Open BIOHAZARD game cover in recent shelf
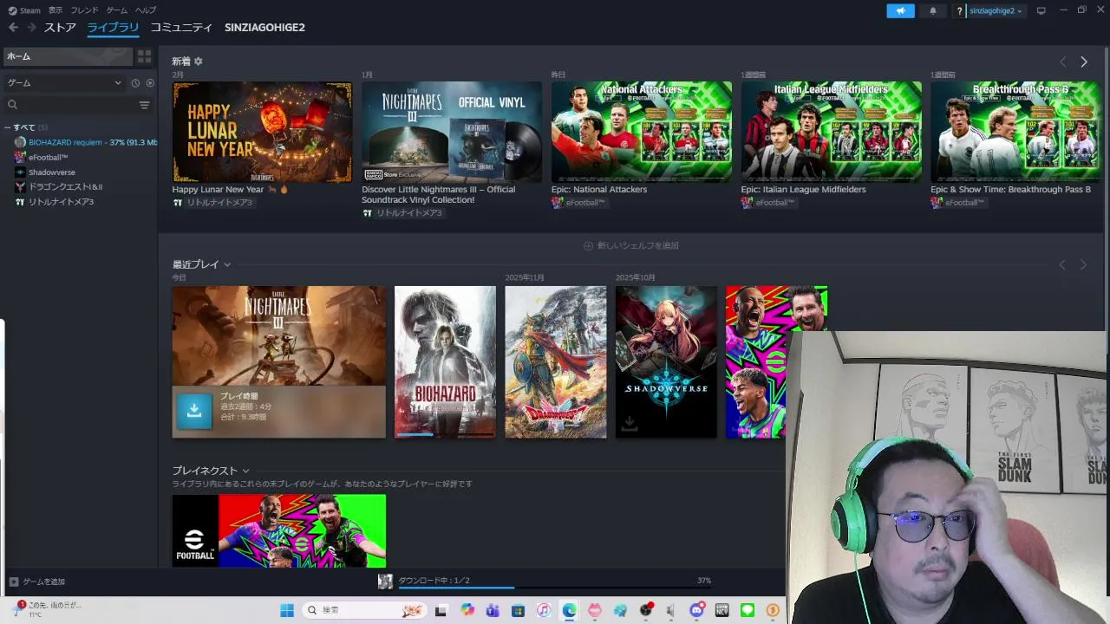The width and height of the screenshot is (1110, 624). click(x=445, y=362)
